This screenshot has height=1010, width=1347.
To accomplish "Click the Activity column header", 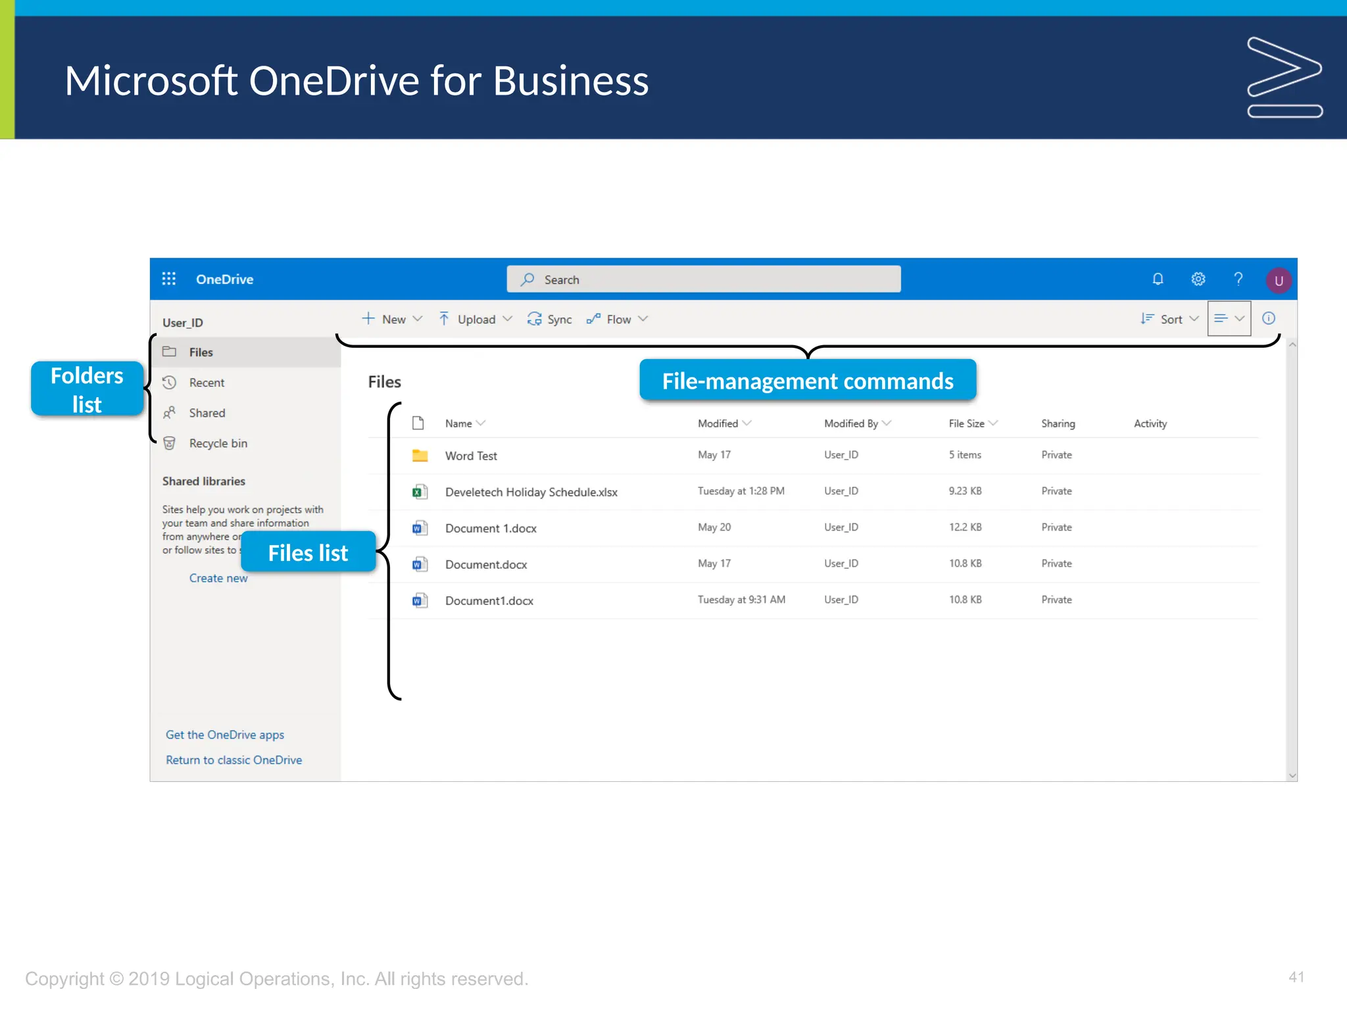I will (x=1150, y=423).
